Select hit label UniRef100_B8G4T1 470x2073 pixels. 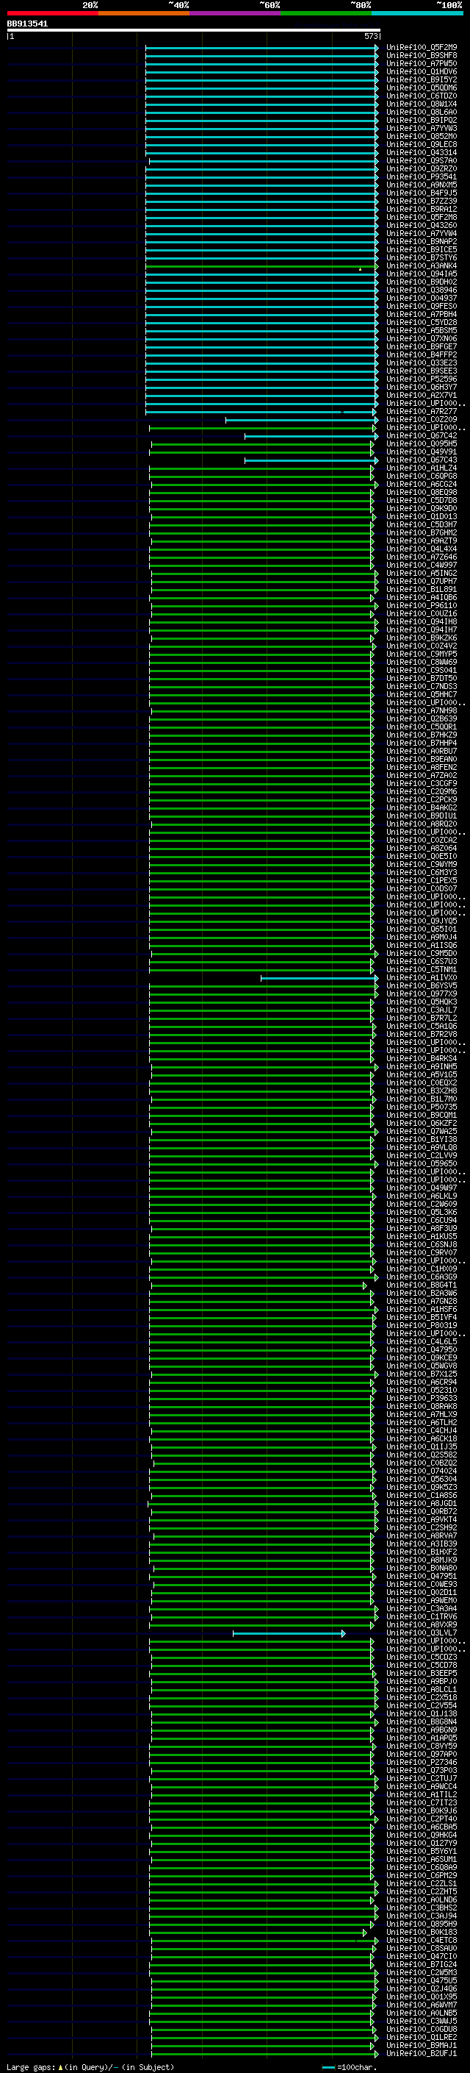pyautogui.click(x=421, y=1286)
